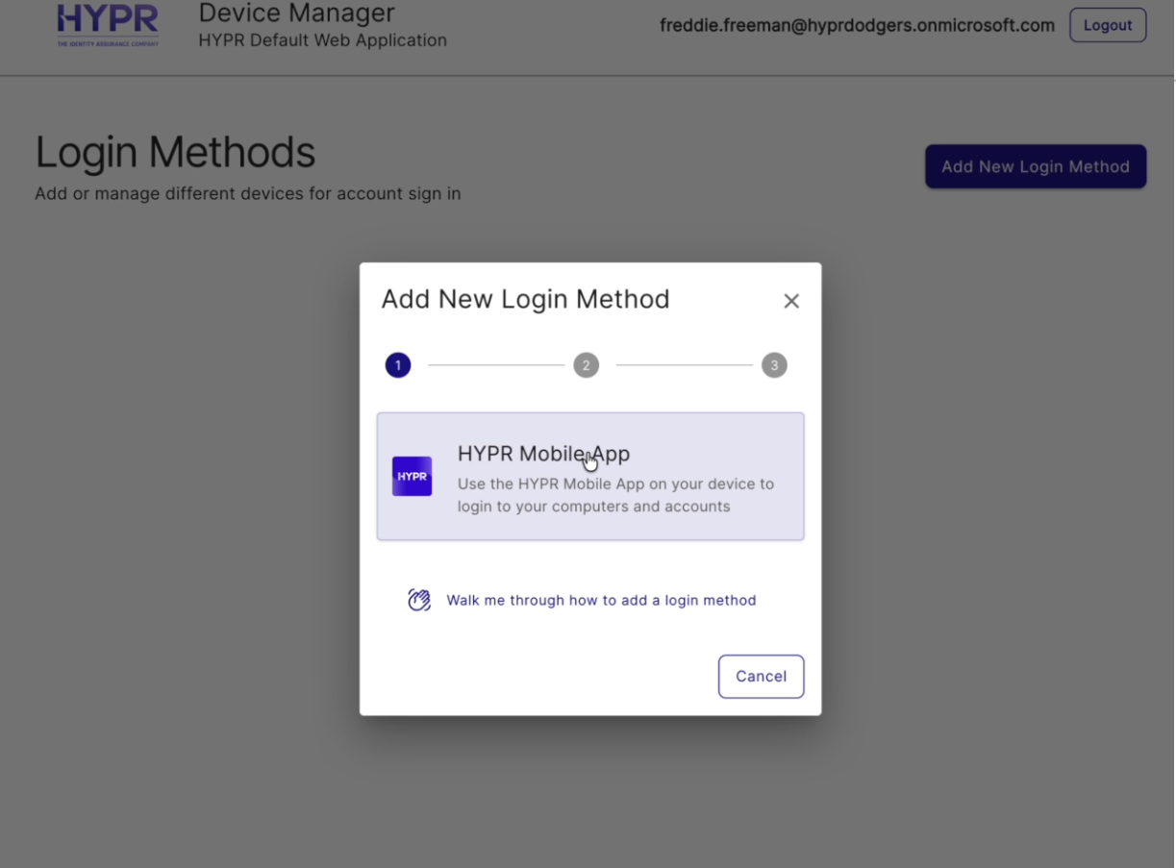The image size is (1176, 868).
Task: Log out using the Logout button
Action: click(x=1108, y=26)
